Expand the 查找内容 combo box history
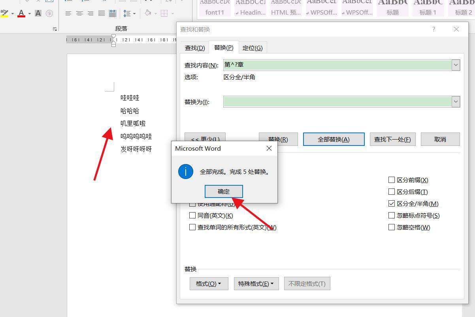This screenshot has height=317, width=475. 456,65
